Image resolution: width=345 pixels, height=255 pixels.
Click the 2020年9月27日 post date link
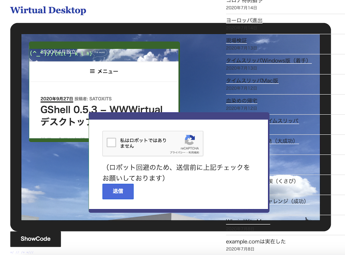tap(57, 99)
